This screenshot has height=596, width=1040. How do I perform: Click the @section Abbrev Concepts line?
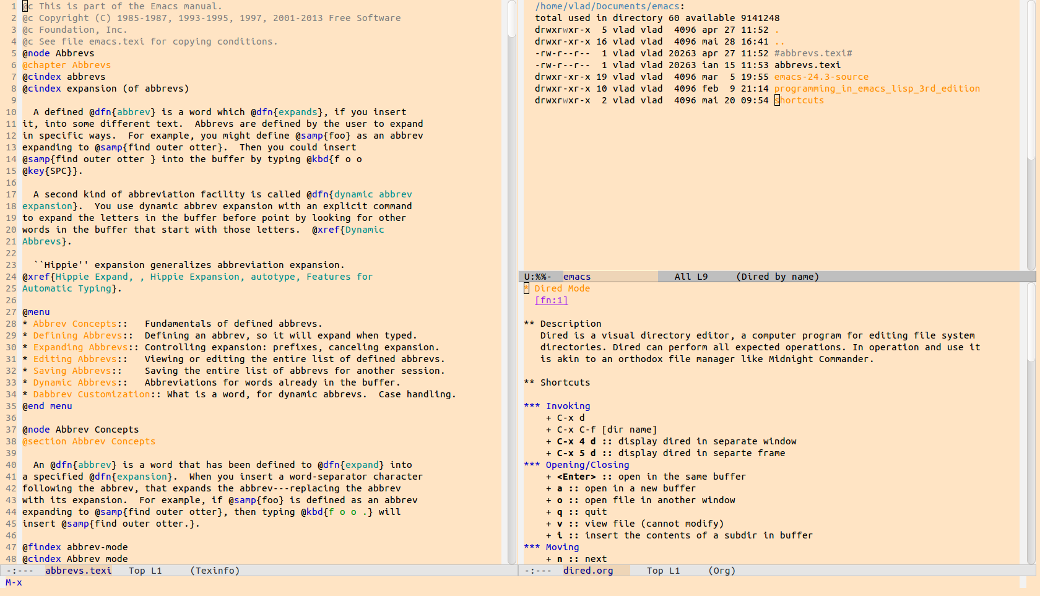pyautogui.click(x=89, y=441)
